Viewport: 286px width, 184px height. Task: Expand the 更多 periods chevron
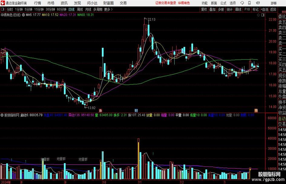click(x=108, y=9)
